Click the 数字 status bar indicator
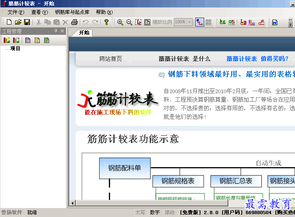Screen dimensions: 295x217 pos(155,213)
